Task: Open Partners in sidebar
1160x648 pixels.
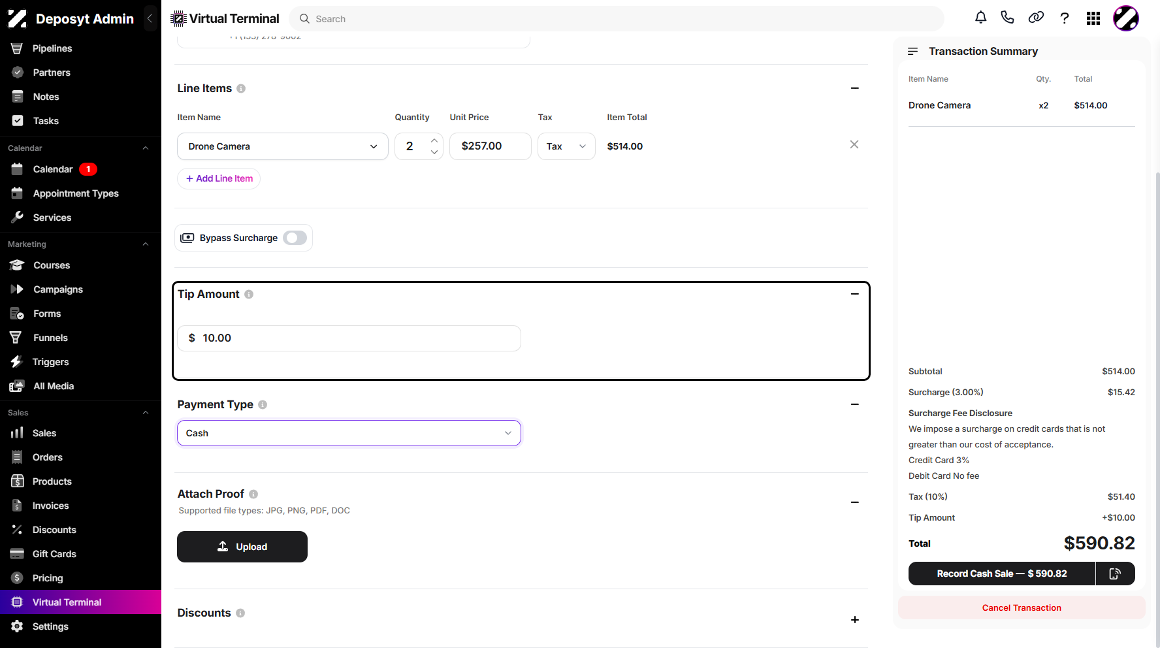Action: point(80,73)
